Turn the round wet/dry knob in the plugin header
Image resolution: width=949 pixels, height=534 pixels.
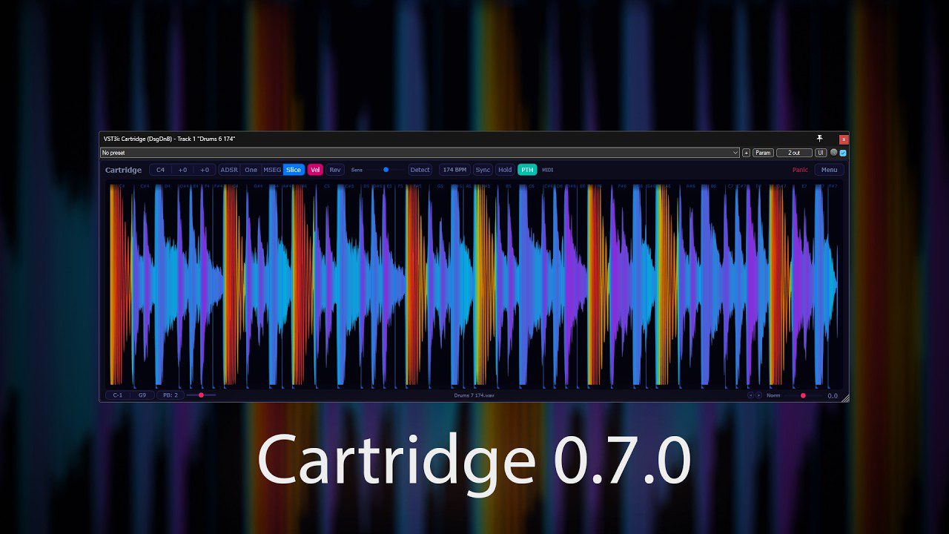click(834, 153)
